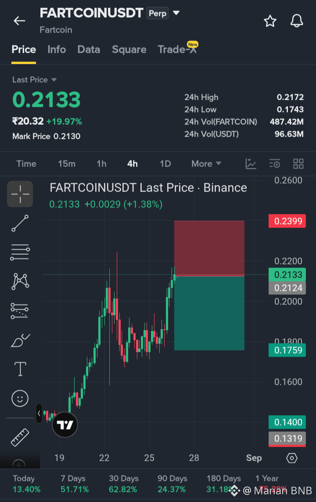Open the grid layout icon

[298, 164]
